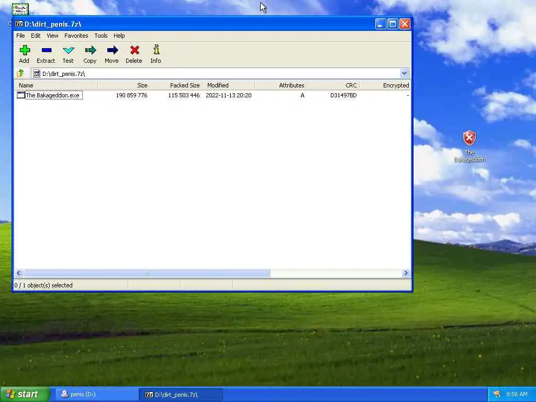Click the scroll left arrow button
Screen dimensions: 536x402
coord(19,273)
